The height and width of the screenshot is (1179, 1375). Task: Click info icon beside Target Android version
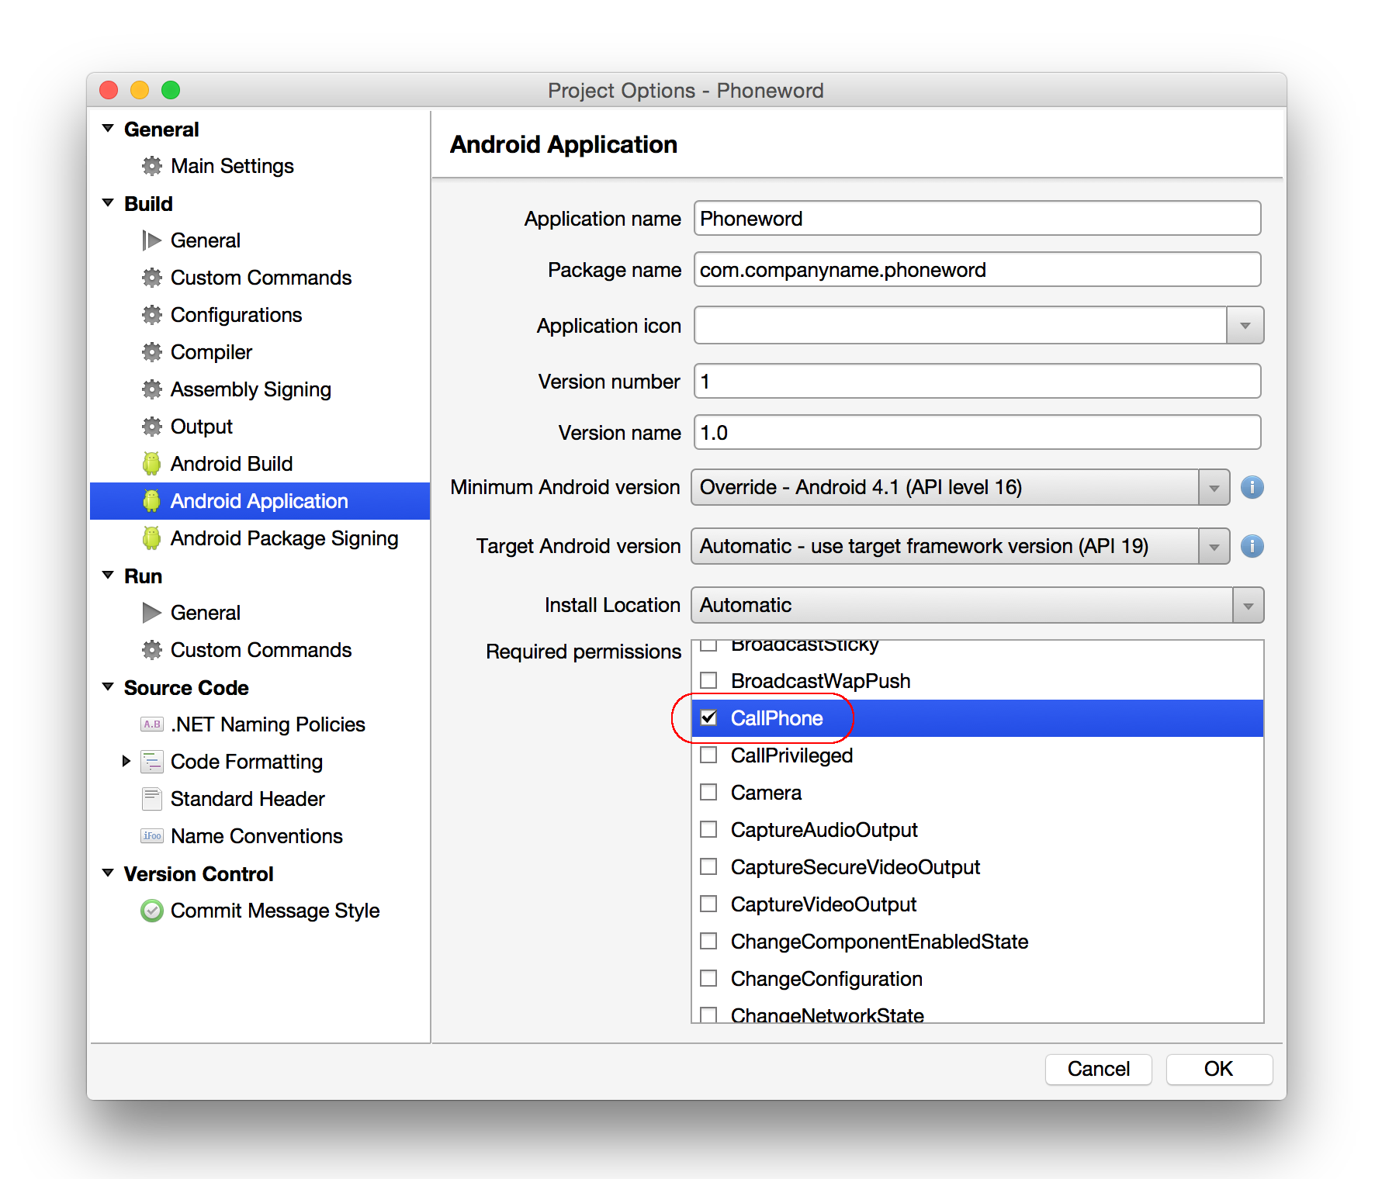(1252, 546)
